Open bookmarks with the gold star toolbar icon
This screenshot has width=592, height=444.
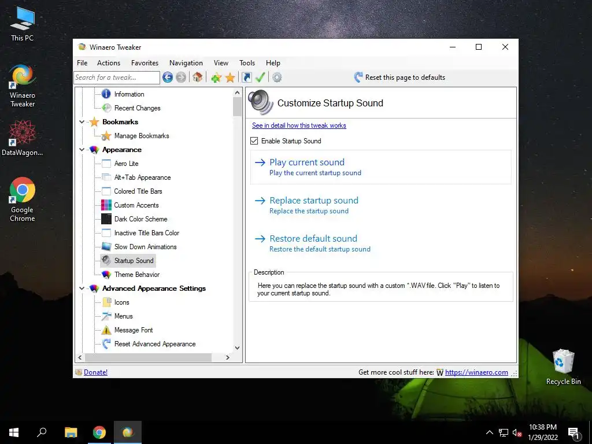[230, 78]
